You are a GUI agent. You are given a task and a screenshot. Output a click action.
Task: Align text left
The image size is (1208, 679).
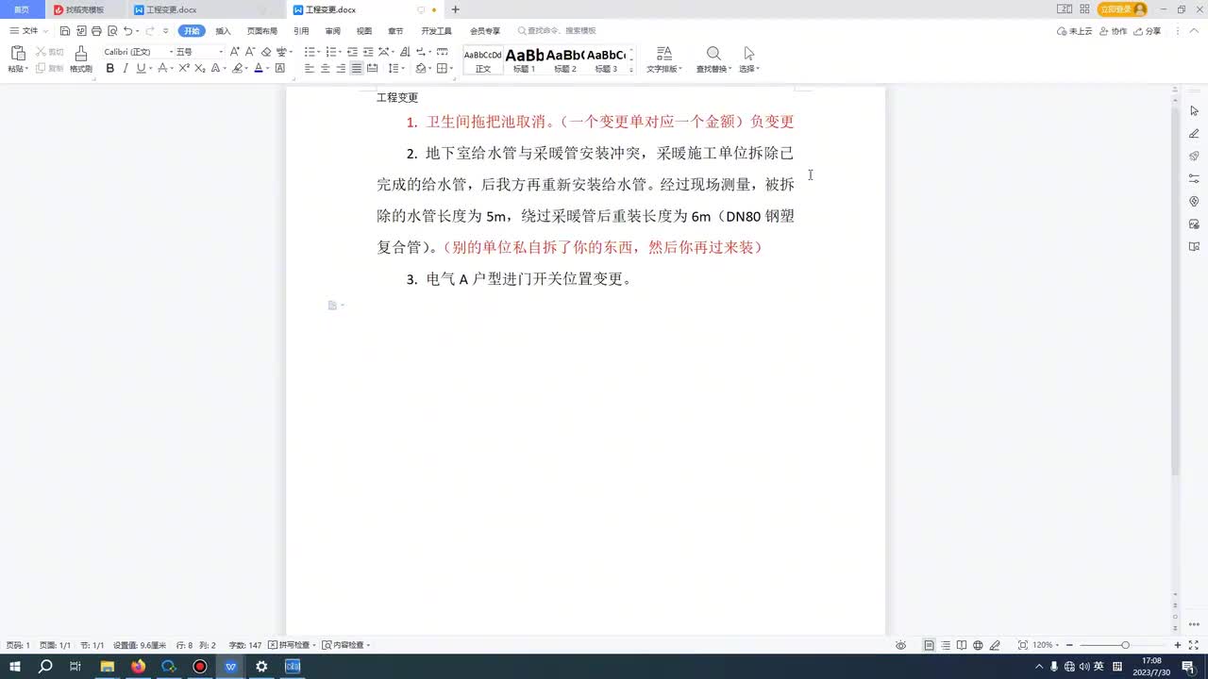(310, 68)
